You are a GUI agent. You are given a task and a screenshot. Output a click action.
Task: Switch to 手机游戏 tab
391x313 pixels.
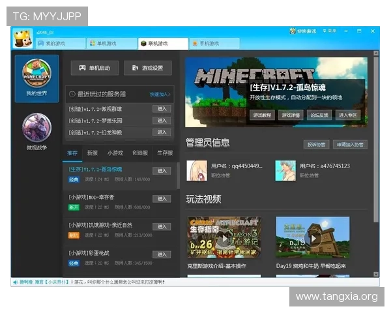[x=214, y=44]
